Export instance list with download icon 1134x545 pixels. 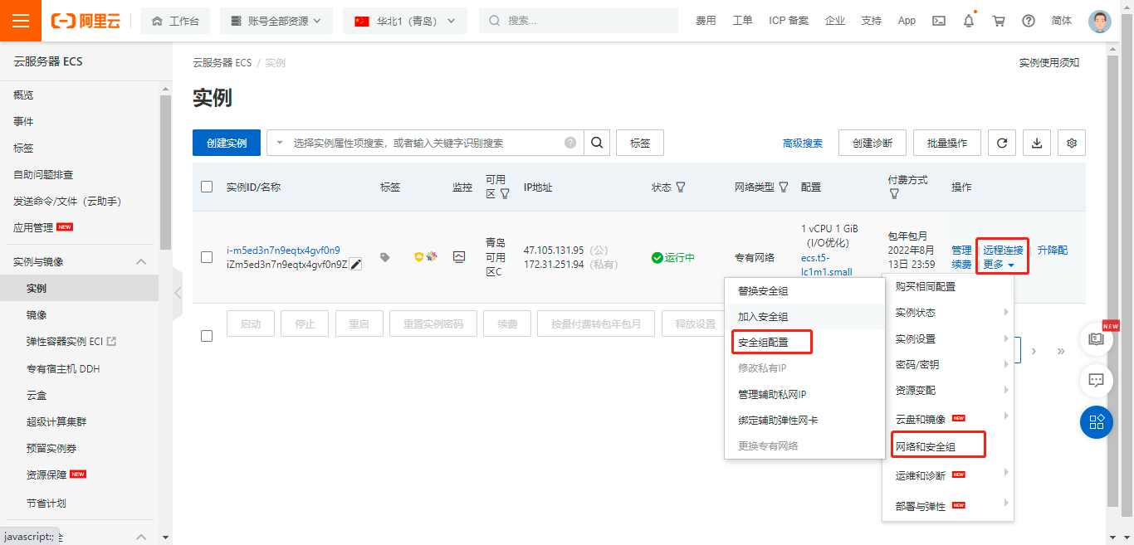tap(1037, 143)
